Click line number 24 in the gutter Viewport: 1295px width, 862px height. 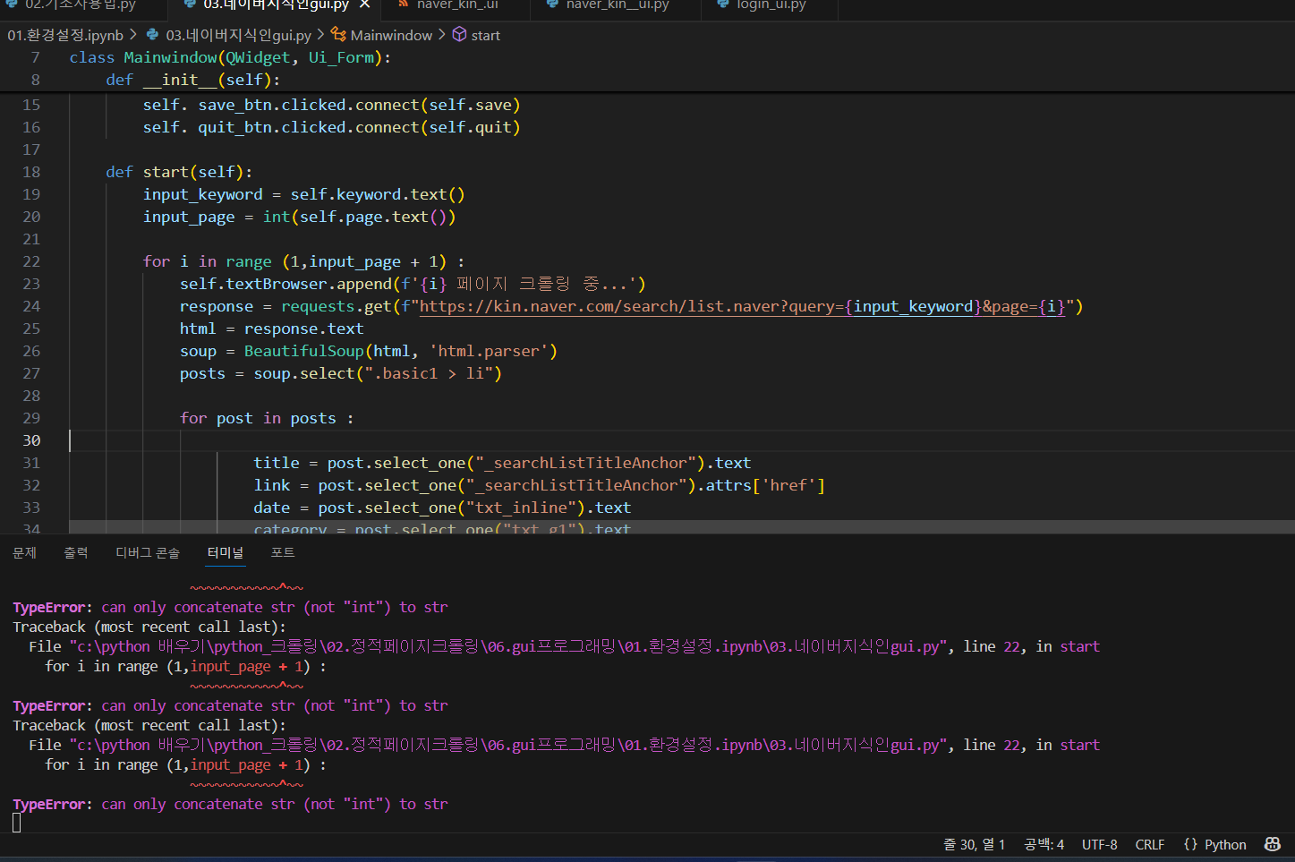point(31,306)
